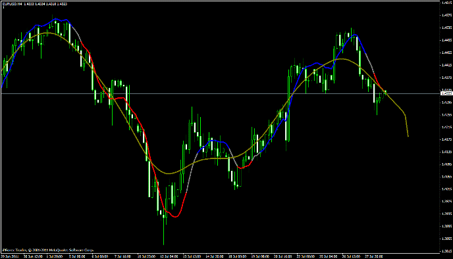Screen dimensions: 453x259
Task: Click the lowest red indicator trough
Action: click(x=175, y=216)
